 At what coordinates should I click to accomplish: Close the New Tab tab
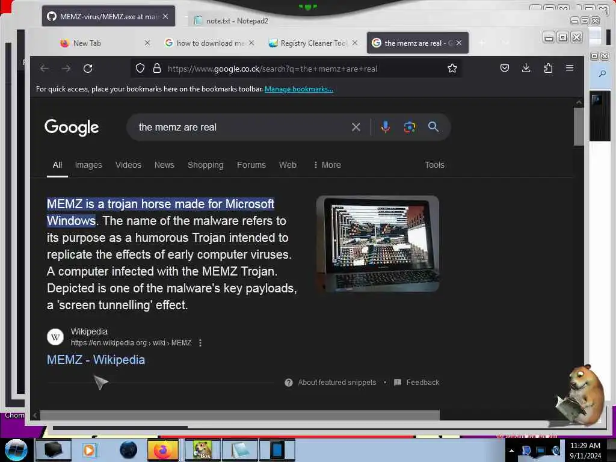[147, 43]
